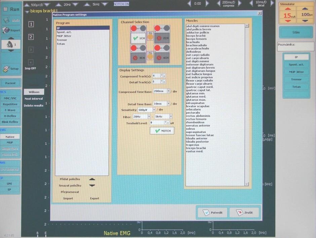The image size is (316, 238).
Task: Click Muscles list scrollbar down arrow
Action: pyautogui.click(x=247, y=184)
